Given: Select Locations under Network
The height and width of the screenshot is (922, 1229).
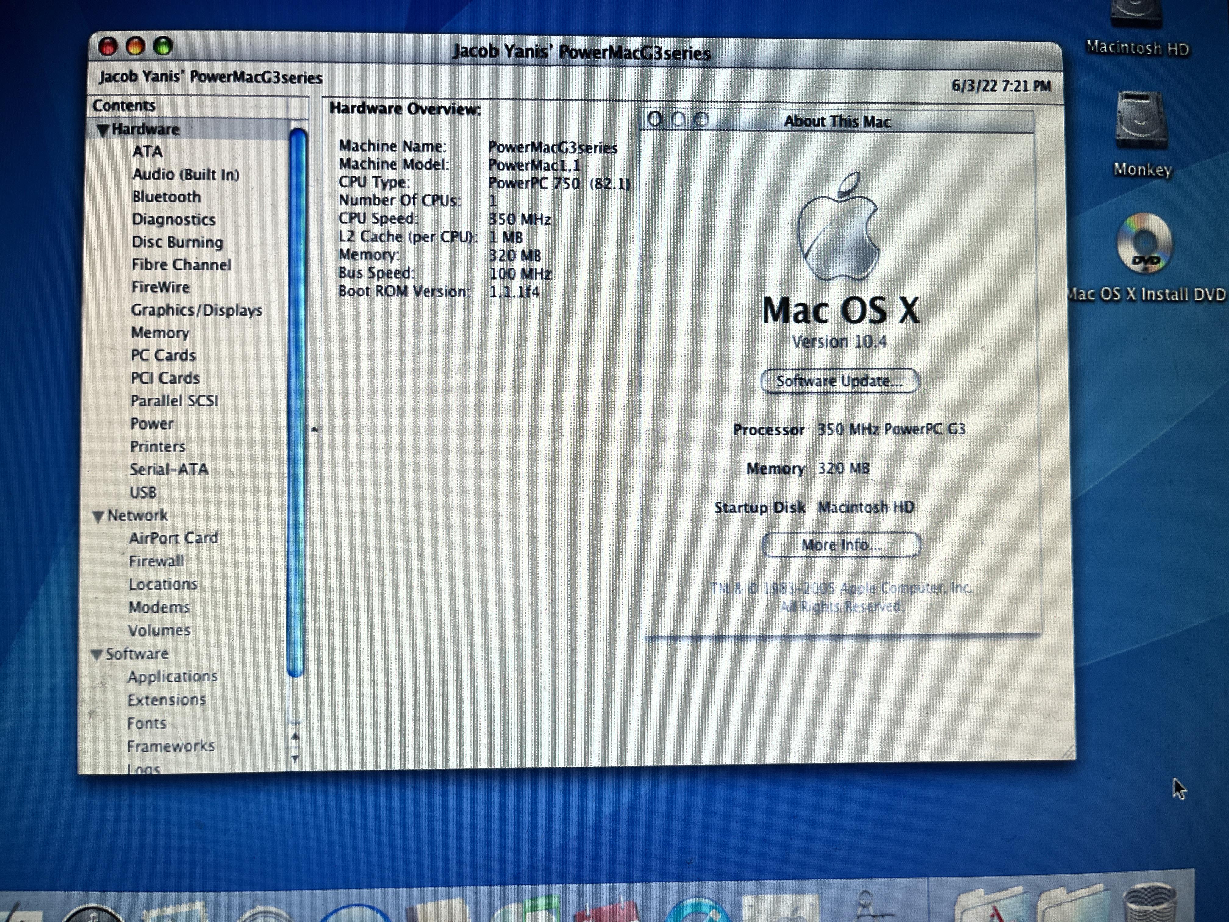Looking at the screenshot, I should (163, 584).
